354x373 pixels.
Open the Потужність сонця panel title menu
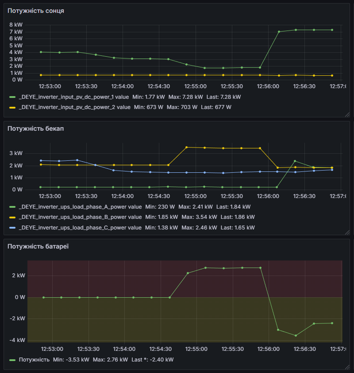coord(36,11)
